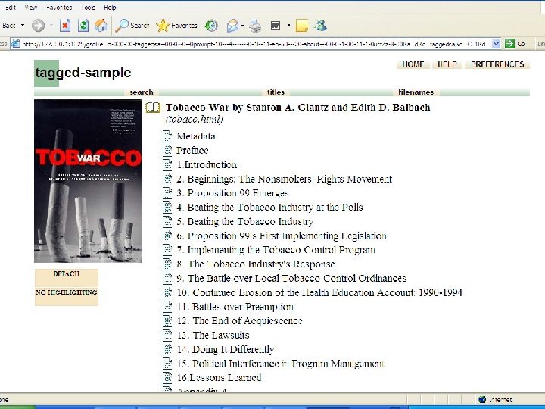Open the History globe icon
The height and width of the screenshot is (409, 545).
(211, 26)
